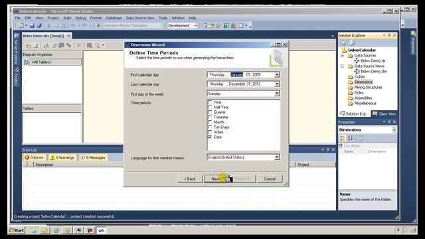Open the Data Source View menu
The height and width of the screenshot is (239, 425).
(x=140, y=18)
